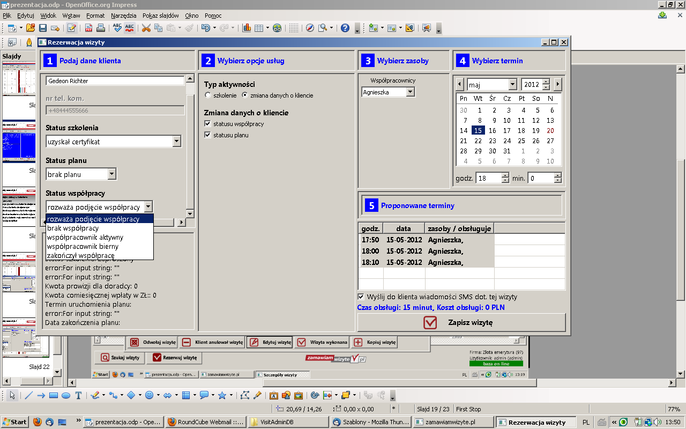The width and height of the screenshot is (686, 429).
Task: Open the Fontwork Gallery icon
Action: click(x=273, y=395)
